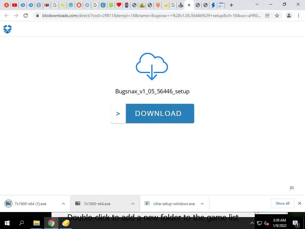Open the Windows notification center
305x229 pixels.
pyautogui.click(x=295, y=223)
